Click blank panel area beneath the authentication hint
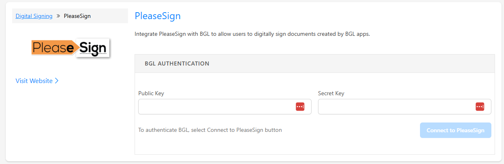 [314, 147]
